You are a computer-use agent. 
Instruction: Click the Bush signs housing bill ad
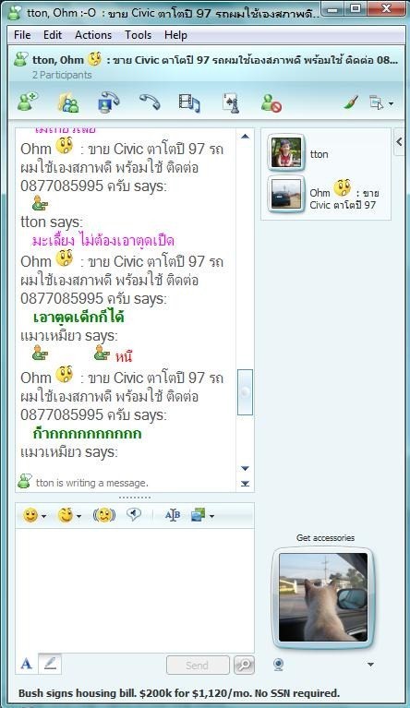click(179, 693)
